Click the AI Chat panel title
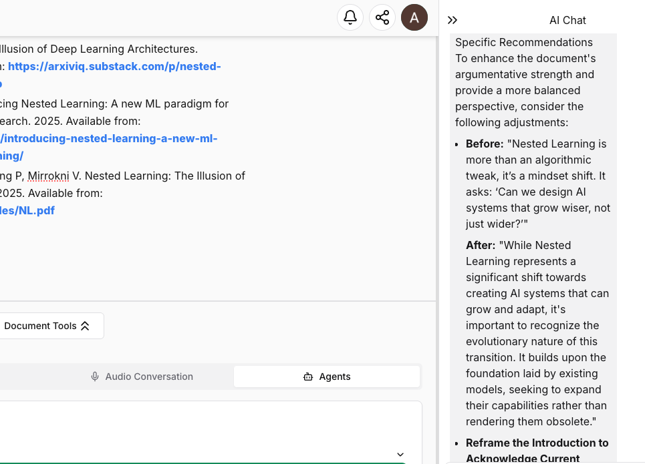This screenshot has width=645, height=464. [x=567, y=21]
